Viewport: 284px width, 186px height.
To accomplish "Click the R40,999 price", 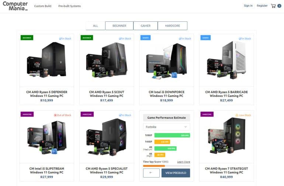I will [226, 177].
